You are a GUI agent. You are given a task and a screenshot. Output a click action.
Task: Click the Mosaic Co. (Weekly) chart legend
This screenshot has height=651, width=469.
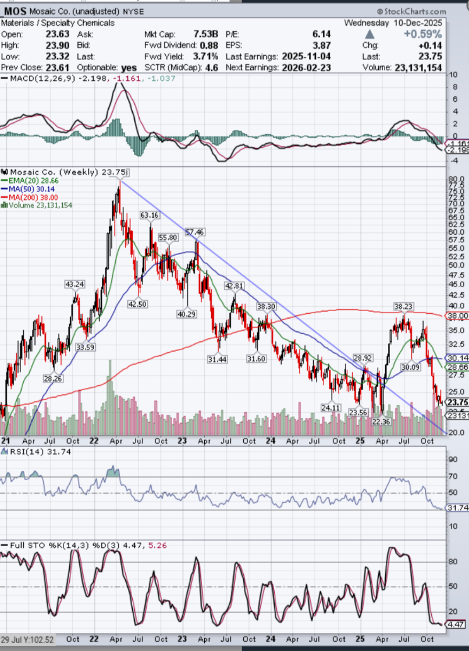[x=69, y=172]
